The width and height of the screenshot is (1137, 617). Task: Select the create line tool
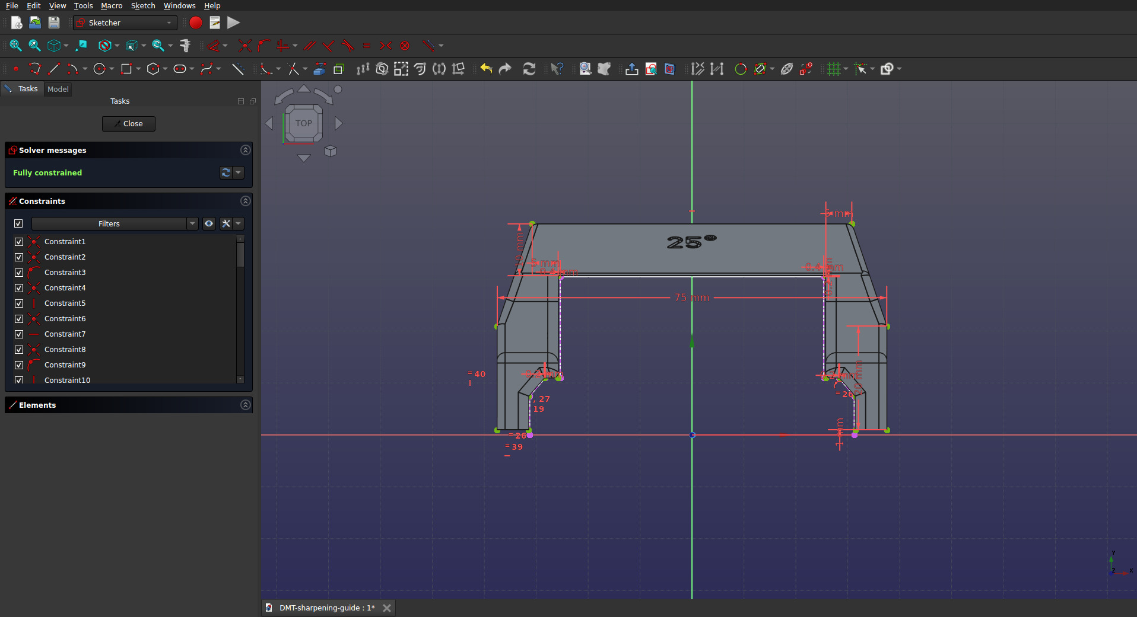[x=54, y=69]
